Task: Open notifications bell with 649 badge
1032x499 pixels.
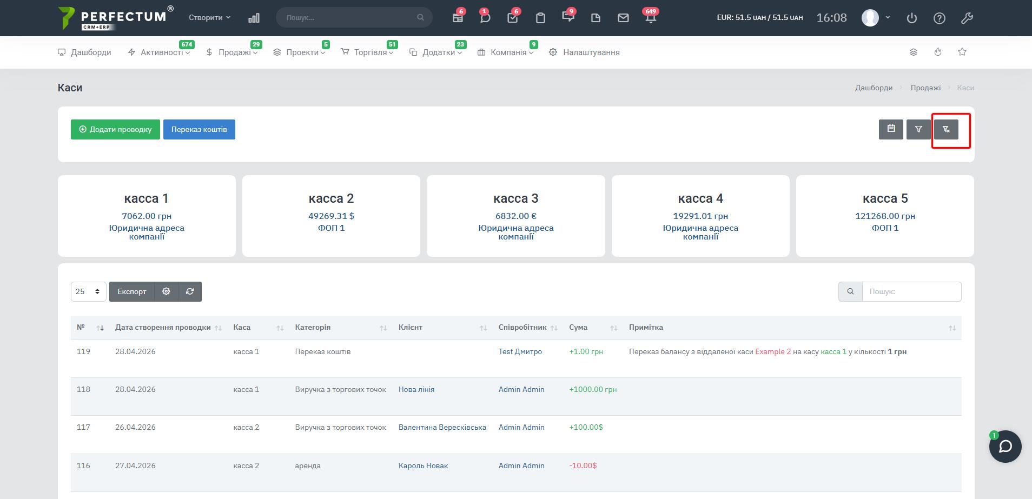Action: click(651, 18)
